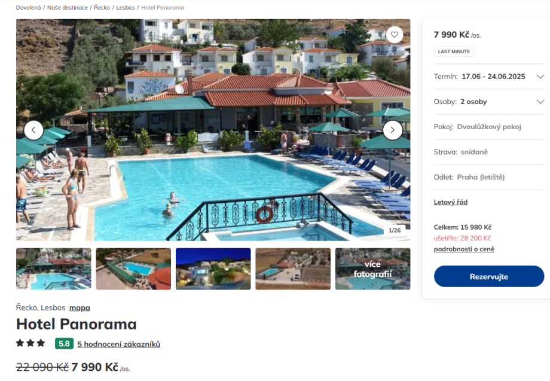The height and width of the screenshot is (381, 550).
Task: Select the fourth landscape thumbnail
Action: click(x=293, y=269)
